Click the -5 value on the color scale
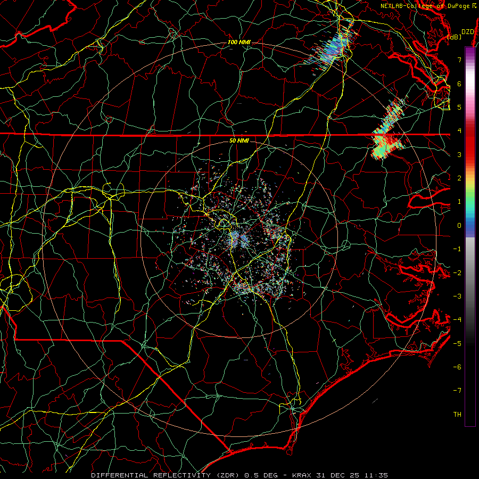Viewport: 479px width, 479px height. click(457, 344)
